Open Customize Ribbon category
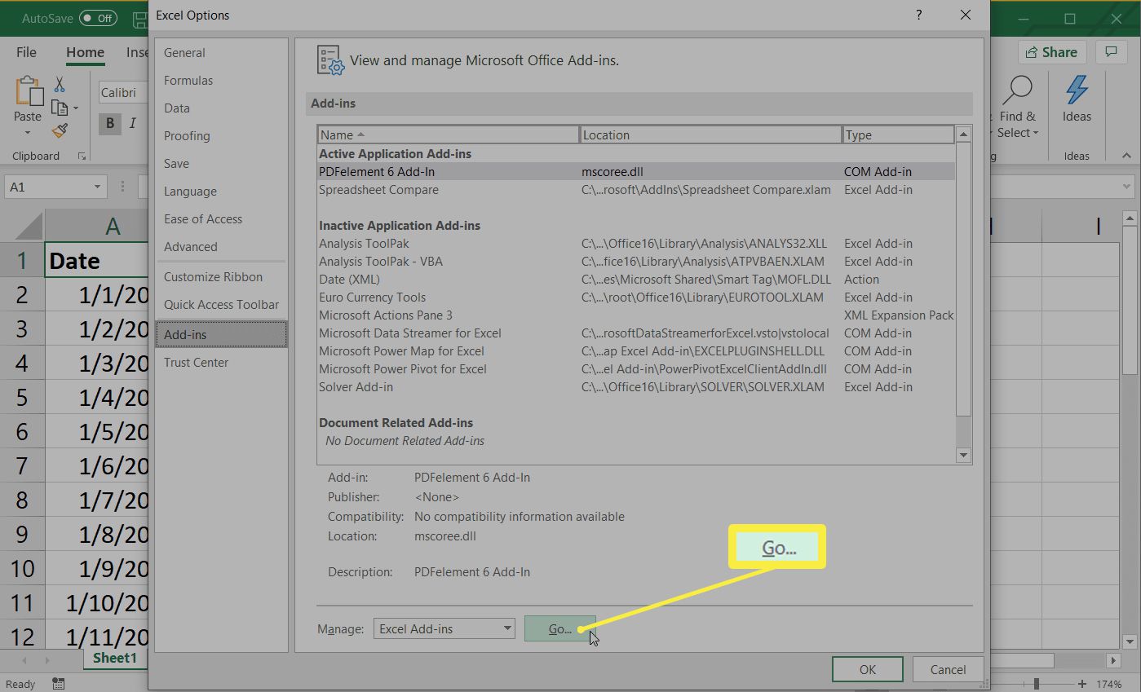 point(221,276)
